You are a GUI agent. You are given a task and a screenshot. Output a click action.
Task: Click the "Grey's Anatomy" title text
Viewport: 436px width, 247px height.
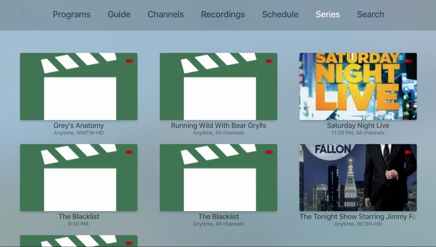point(79,126)
